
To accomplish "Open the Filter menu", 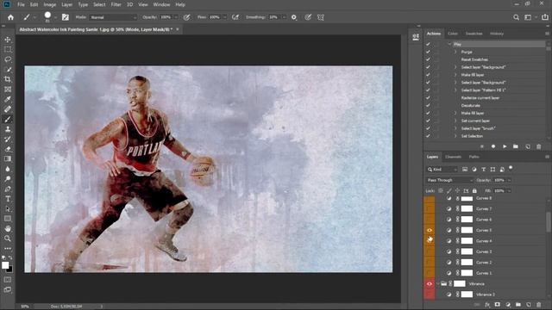I will tap(116, 4).
